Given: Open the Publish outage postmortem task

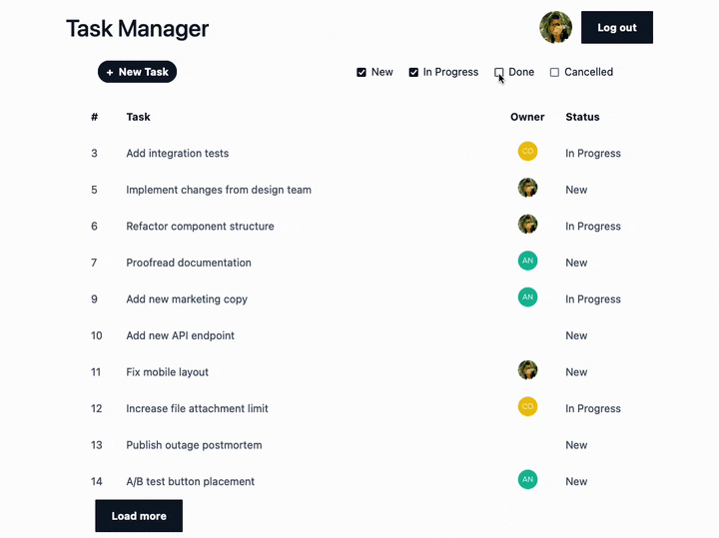Looking at the screenshot, I should (x=194, y=445).
